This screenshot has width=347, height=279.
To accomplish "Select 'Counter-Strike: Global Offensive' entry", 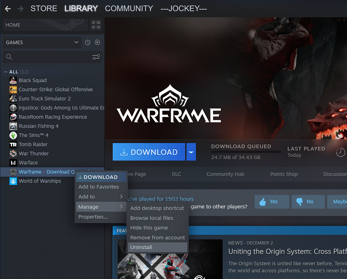I will pos(56,90).
